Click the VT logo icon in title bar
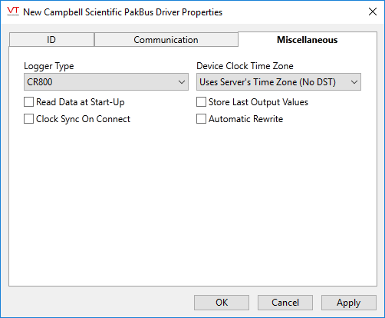Image resolution: width=385 pixels, height=318 pixels. click(13, 12)
